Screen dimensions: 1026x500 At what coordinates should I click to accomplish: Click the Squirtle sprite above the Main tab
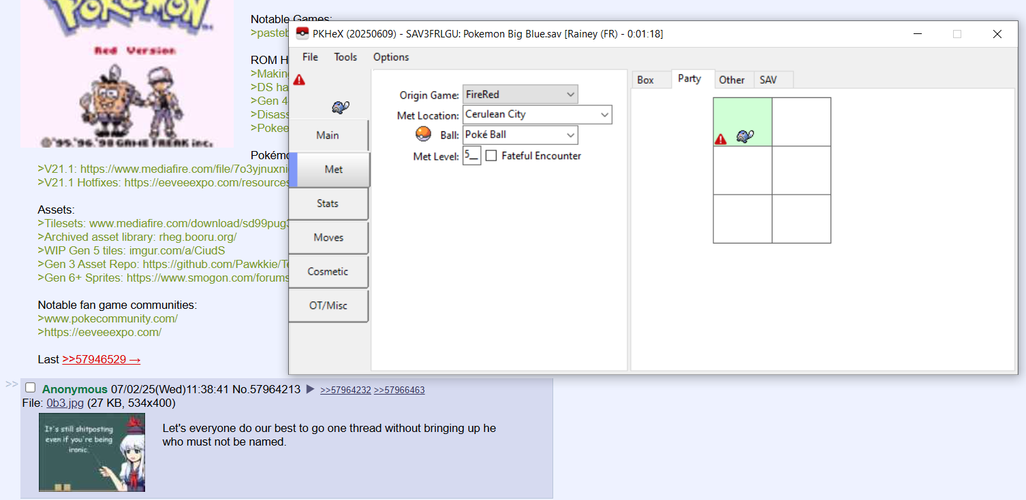[x=341, y=107]
